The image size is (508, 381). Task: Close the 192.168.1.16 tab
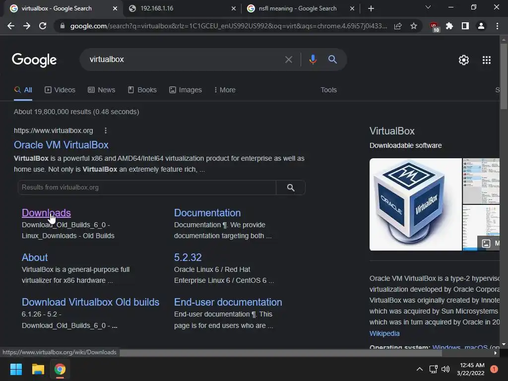234,9
